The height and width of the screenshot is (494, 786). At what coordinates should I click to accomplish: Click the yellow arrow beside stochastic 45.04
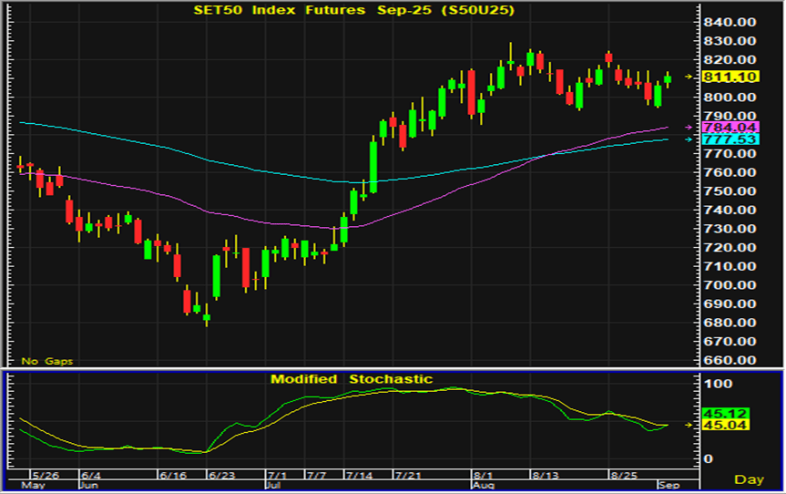689,425
